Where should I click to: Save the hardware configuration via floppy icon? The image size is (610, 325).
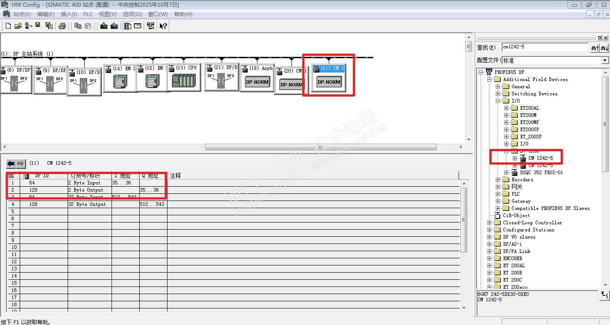pyautogui.click(x=38, y=26)
